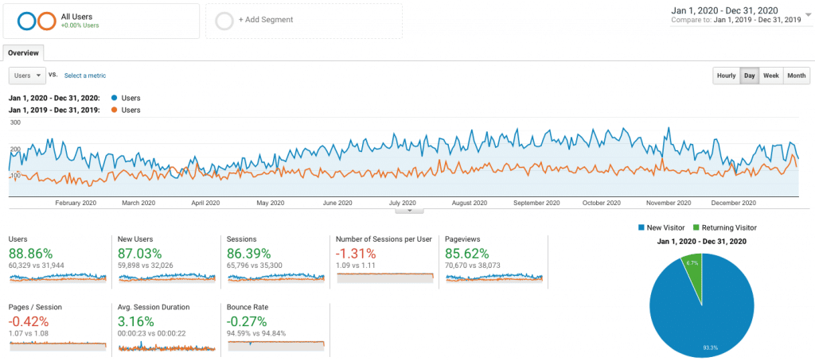Click the Pageviews sparkline thumbnail

(x=493, y=278)
